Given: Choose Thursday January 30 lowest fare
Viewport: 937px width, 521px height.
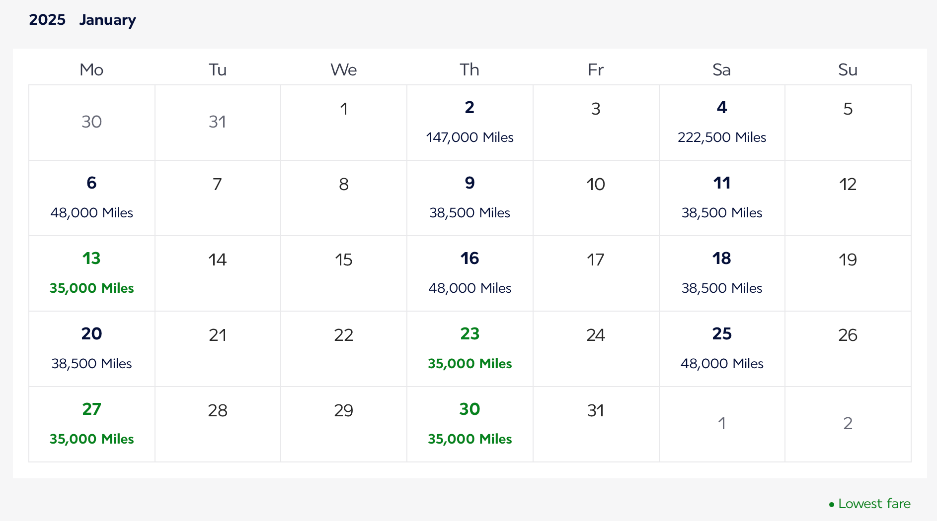Looking at the screenshot, I should pyautogui.click(x=469, y=424).
